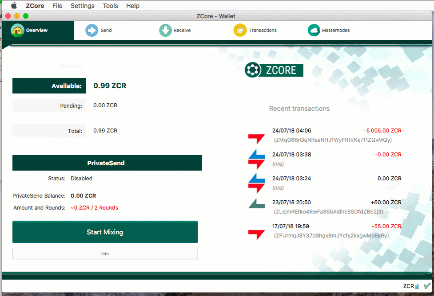This screenshot has height=296, width=434.
Task: Click the PrivateSend Info button
Action: tap(105, 254)
